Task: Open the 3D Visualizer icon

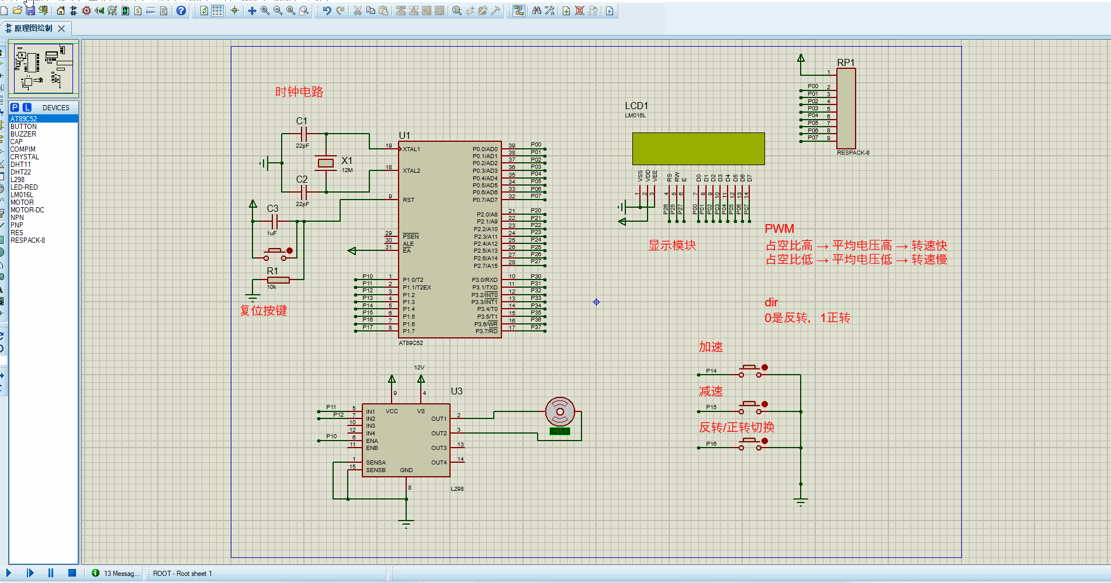Action: point(99,11)
